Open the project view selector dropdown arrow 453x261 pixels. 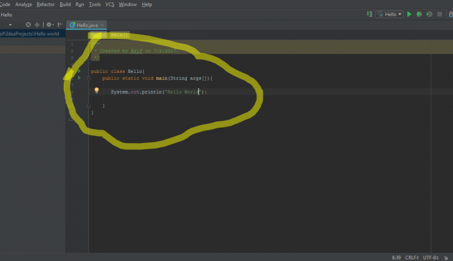tap(10, 25)
